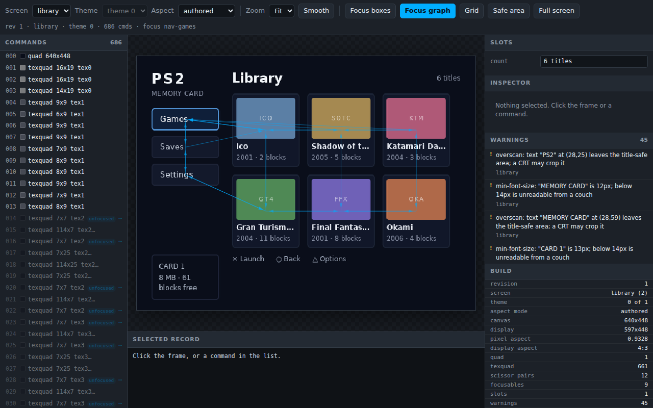Viewport: 653px width, 408px height.
Task: Click the scissor pairs row in Build
Action: [569, 376]
